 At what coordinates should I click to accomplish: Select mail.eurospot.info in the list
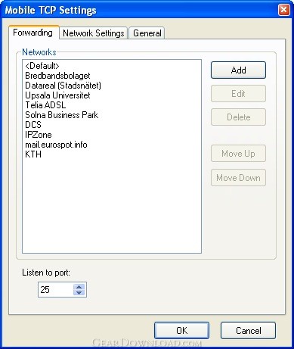(56, 145)
